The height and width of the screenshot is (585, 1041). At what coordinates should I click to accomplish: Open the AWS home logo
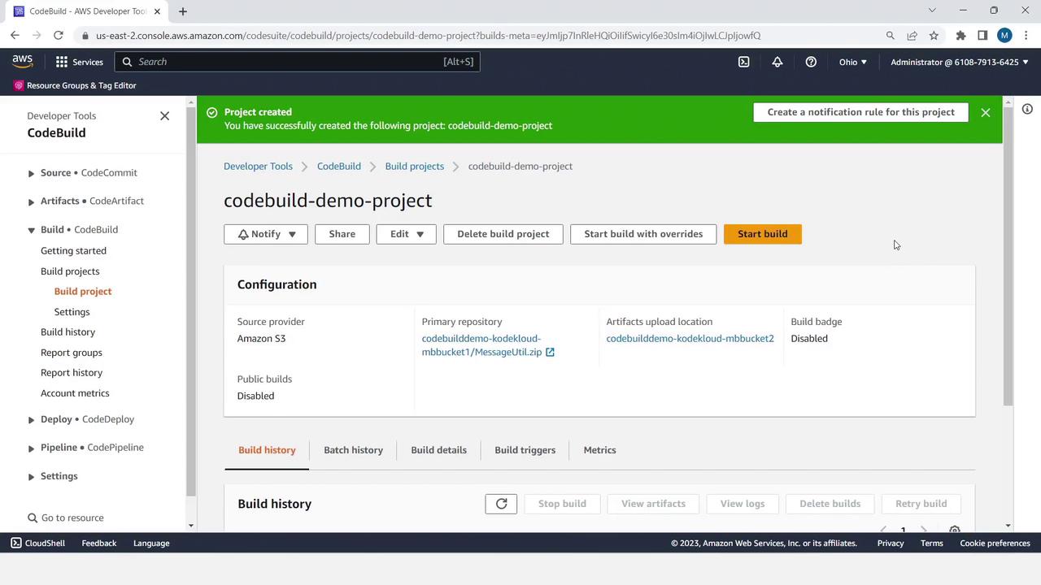click(x=22, y=62)
